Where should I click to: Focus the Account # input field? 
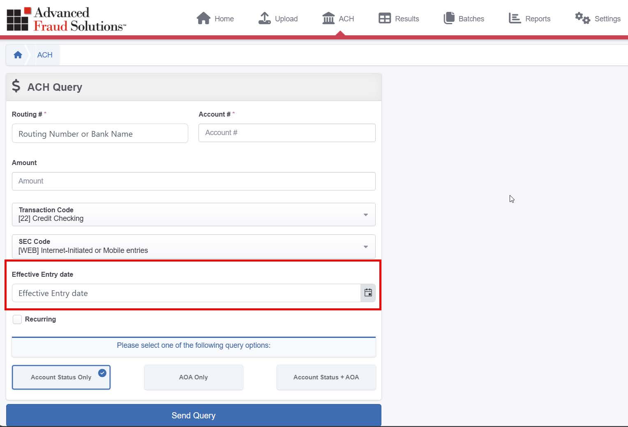287,133
